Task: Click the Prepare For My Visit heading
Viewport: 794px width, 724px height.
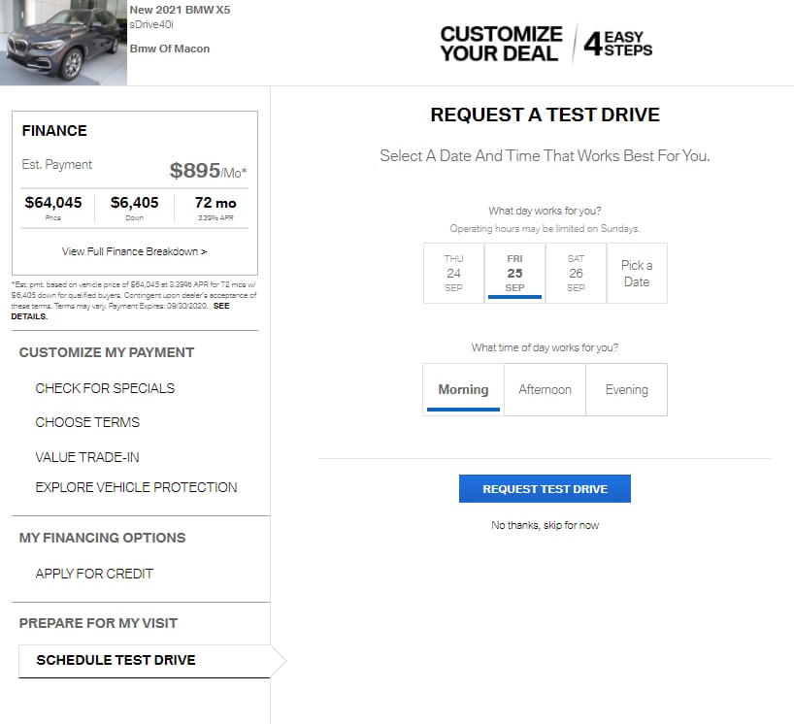Action: 98,623
